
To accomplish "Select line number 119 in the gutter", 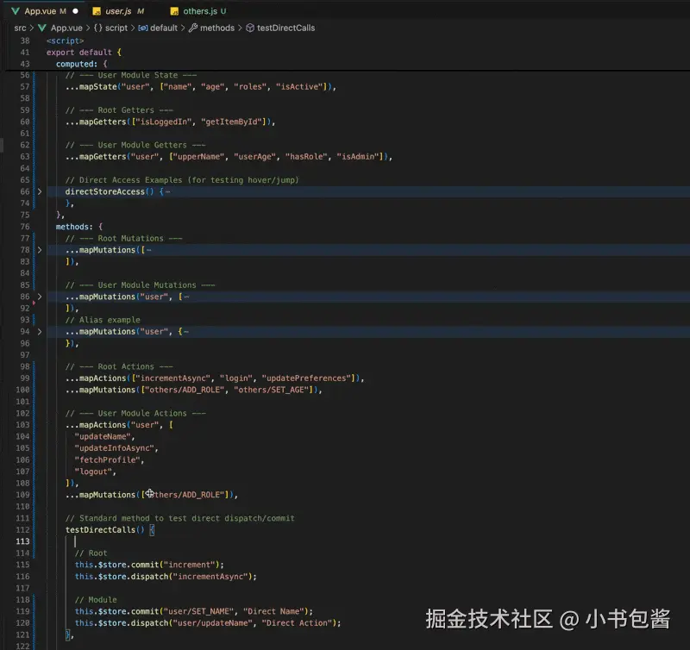I will pyautogui.click(x=23, y=611).
